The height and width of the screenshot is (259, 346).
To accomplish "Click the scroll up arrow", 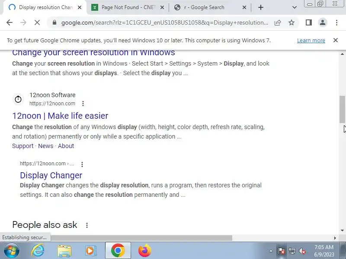I will coord(342,54).
